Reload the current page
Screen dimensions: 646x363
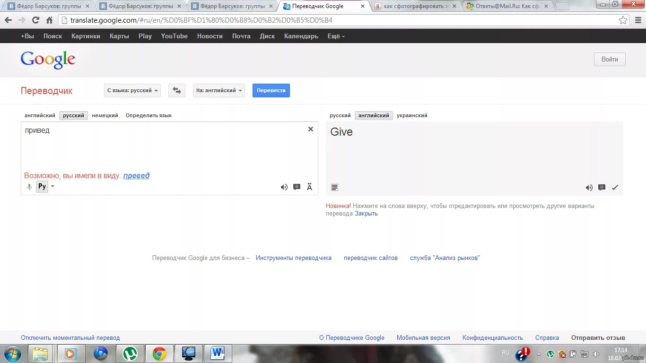(35, 20)
